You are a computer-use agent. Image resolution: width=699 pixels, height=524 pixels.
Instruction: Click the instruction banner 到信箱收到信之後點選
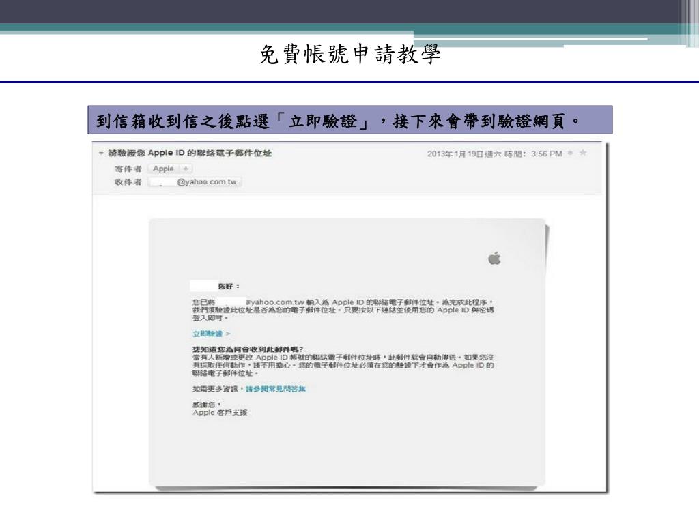tap(350, 120)
